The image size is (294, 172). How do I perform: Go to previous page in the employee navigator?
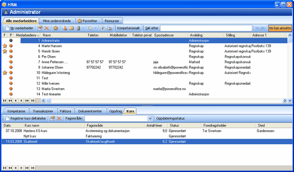click(10, 100)
